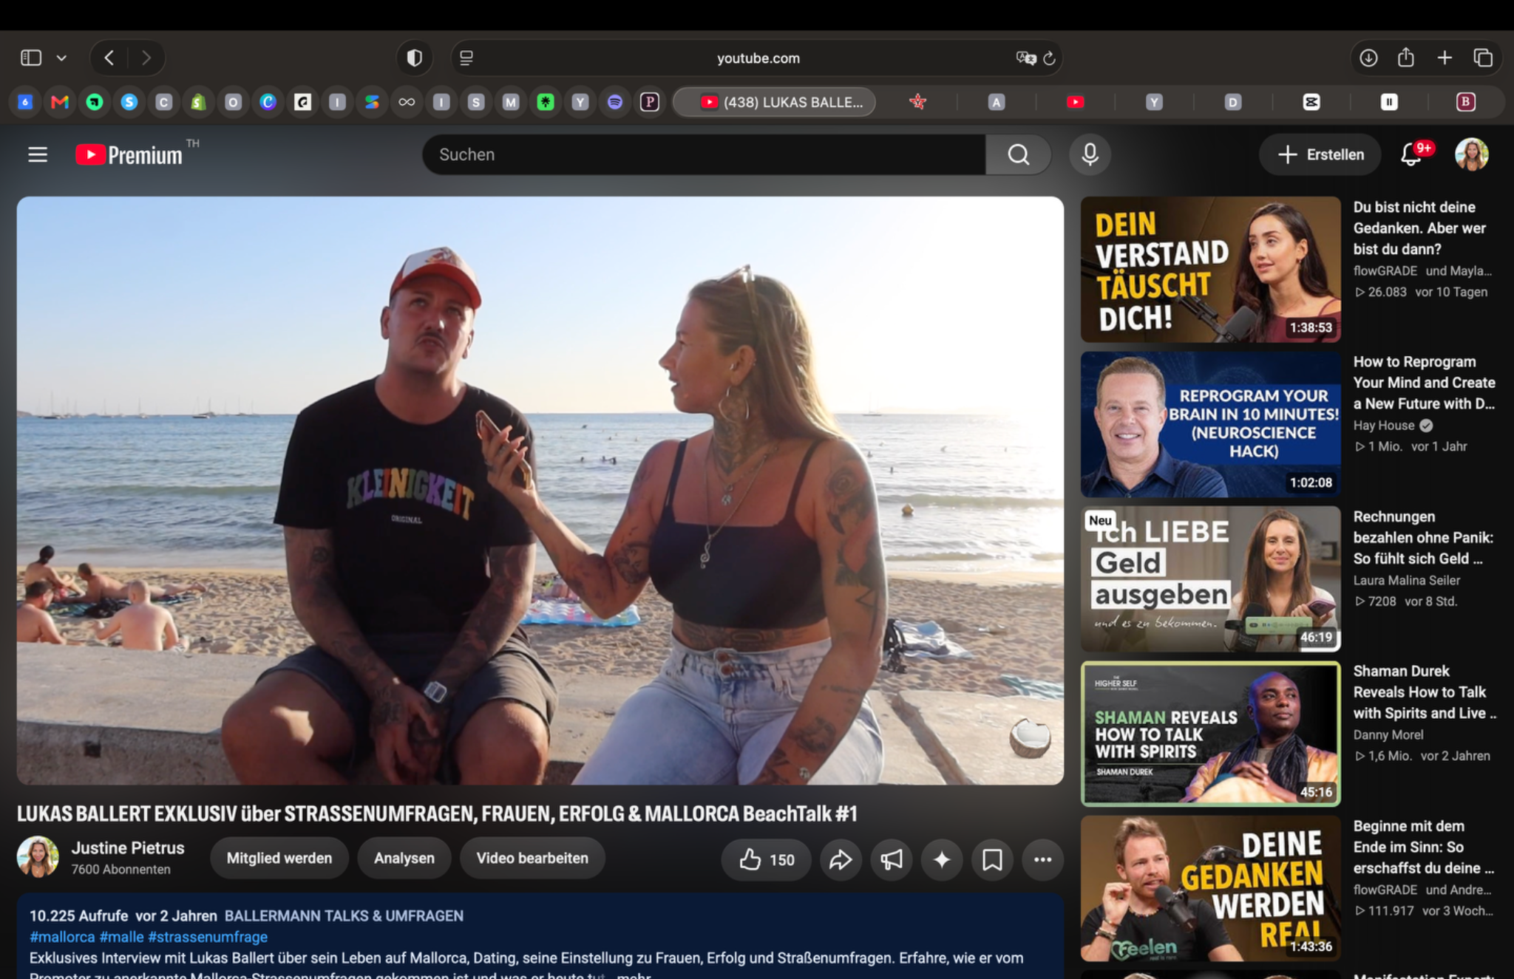Open the Justine Pietrus channel name

click(128, 848)
